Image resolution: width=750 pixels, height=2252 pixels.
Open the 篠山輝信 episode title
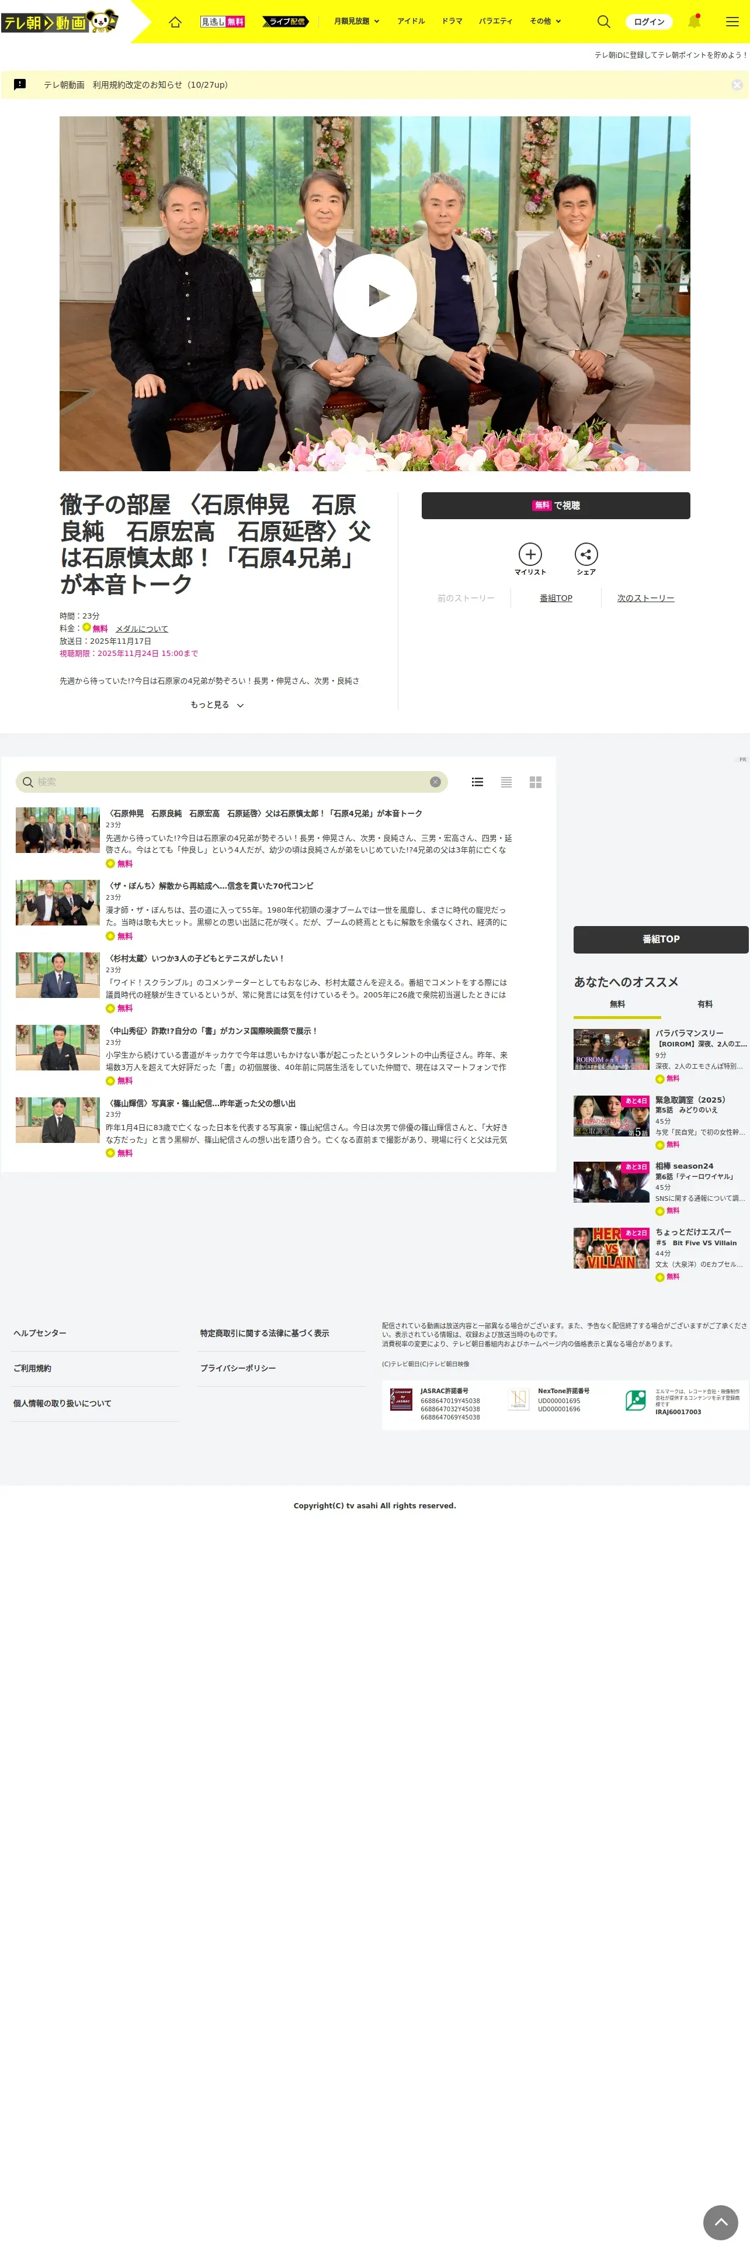click(201, 1103)
